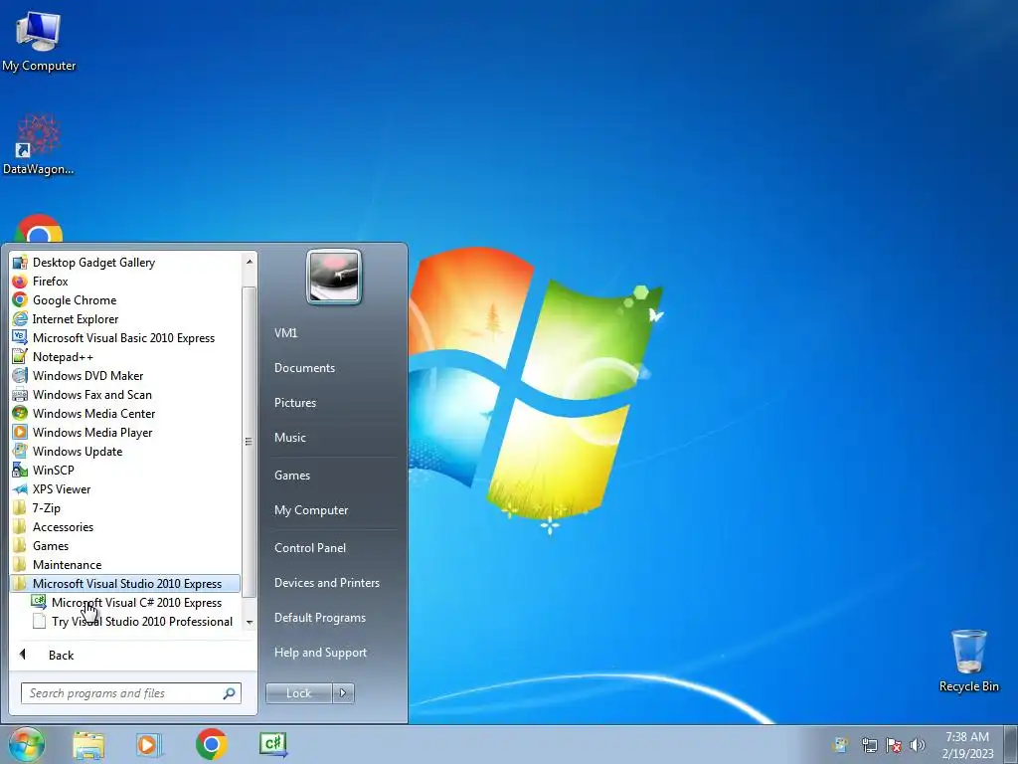This screenshot has height=764, width=1018.
Task: Open the shutdown options arrow beside Lock
Action: pyautogui.click(x=343, y=693)
